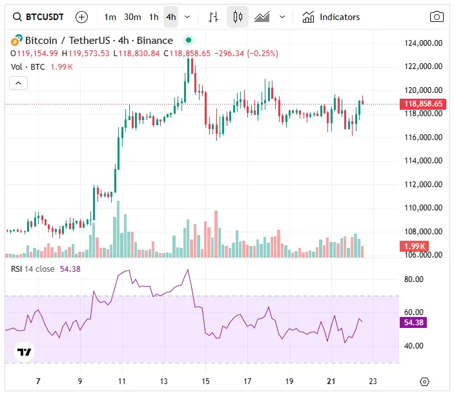
Task: Click the 40.00 RSI axis label
Action: tap(413, 345)
